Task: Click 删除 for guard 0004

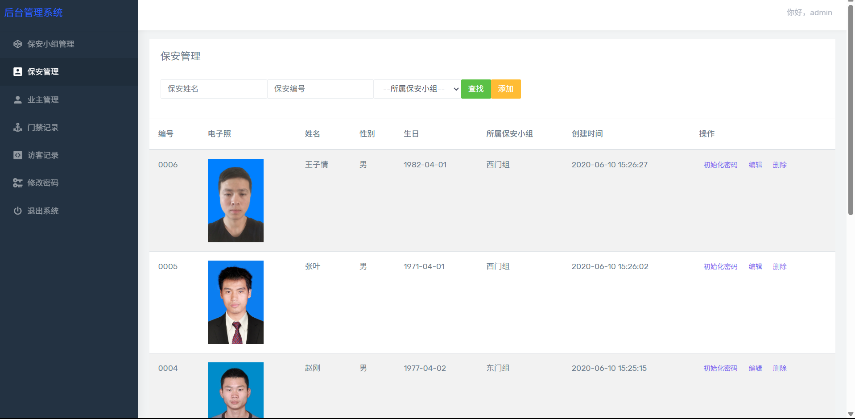Action: coord(780,368)
